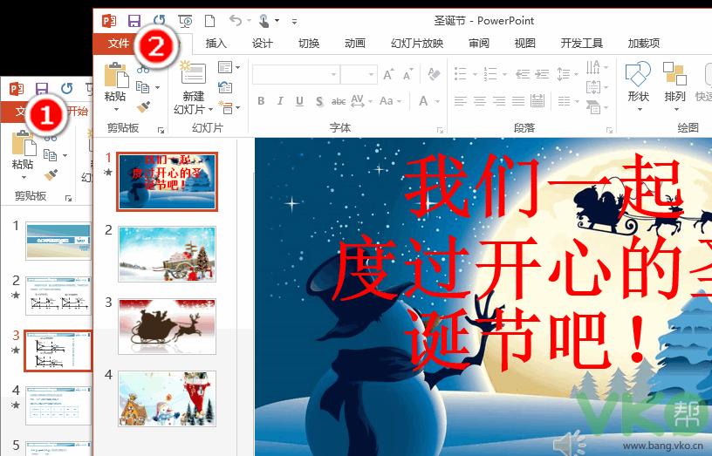The image size is (712, 456).
Task: Toggle text shadow formatting
Action: (x=319, y=101)
